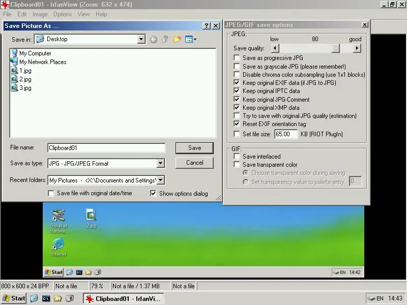Enable Try to save with original quality

(237, 116)
